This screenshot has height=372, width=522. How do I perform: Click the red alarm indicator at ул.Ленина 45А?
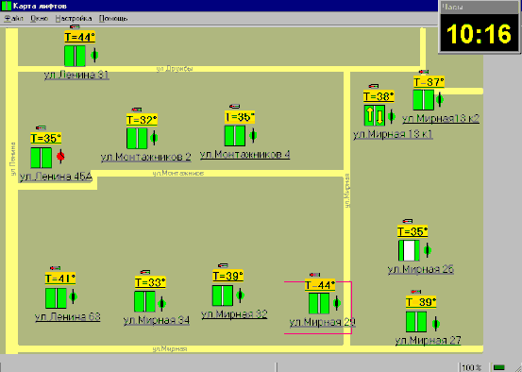(x=60, y=156)
